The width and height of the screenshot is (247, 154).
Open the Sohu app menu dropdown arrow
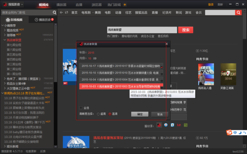pos(22,5)
